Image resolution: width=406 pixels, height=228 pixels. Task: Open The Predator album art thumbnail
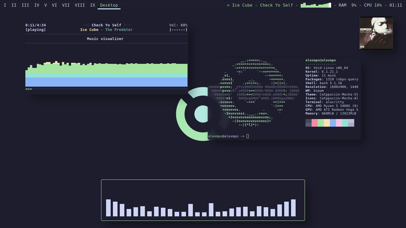(376, 33)
